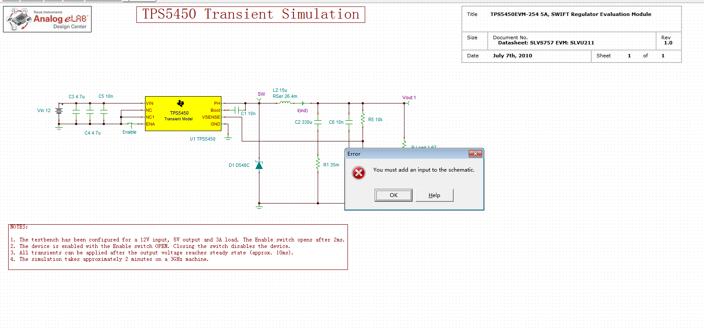
Task: Click the "L2 15u" label
Action: (280, 90)
